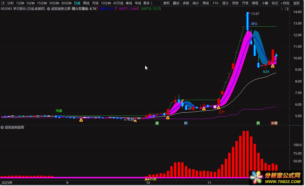Click the 洗盘 signal label
Image resolution: width=305 pixels, height=186 pixels.
point(59,110)
